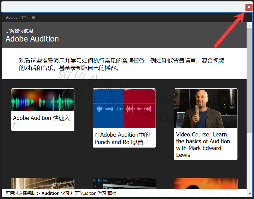Screen dimensions: 254x199
Task: Click the vertical scrollbar thumb
Action: click(249, 81)
